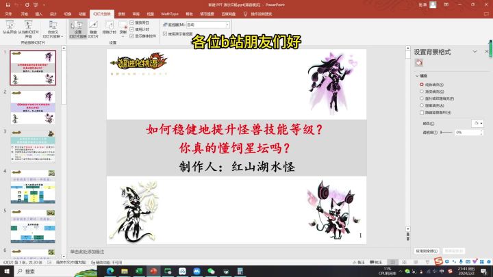This screenshot has width=493, height=277.
Task: Open WeChat from taskbar
Action: pyautogui.click(x=211, y=271)
